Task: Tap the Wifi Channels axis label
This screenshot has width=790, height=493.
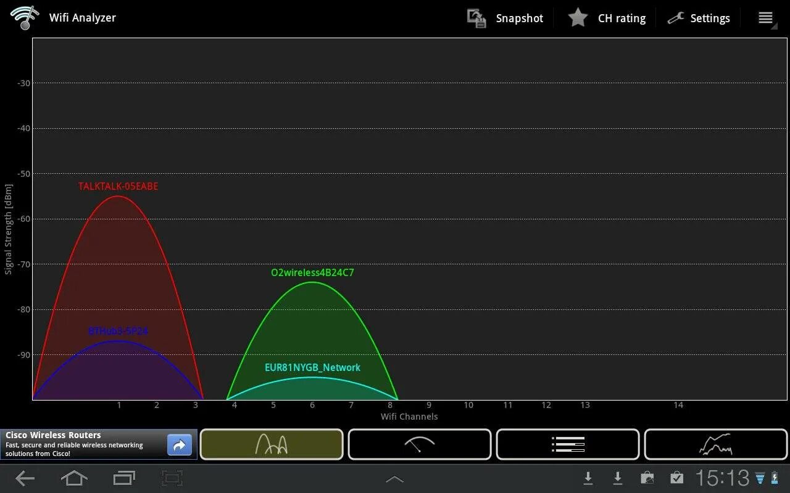Action: [409, 417]
